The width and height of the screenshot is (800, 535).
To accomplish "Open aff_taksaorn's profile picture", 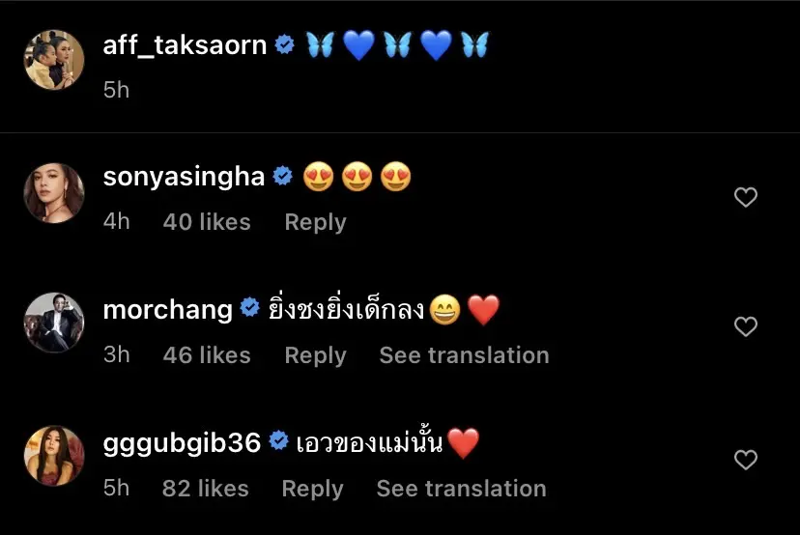I will (x=54, y=60).
